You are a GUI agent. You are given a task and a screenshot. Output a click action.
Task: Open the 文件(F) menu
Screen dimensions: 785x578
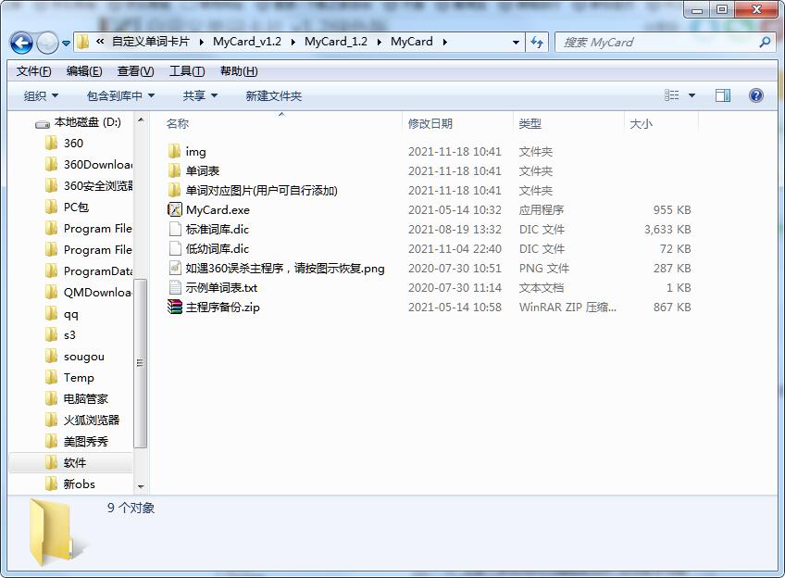[x=33, y=71]
